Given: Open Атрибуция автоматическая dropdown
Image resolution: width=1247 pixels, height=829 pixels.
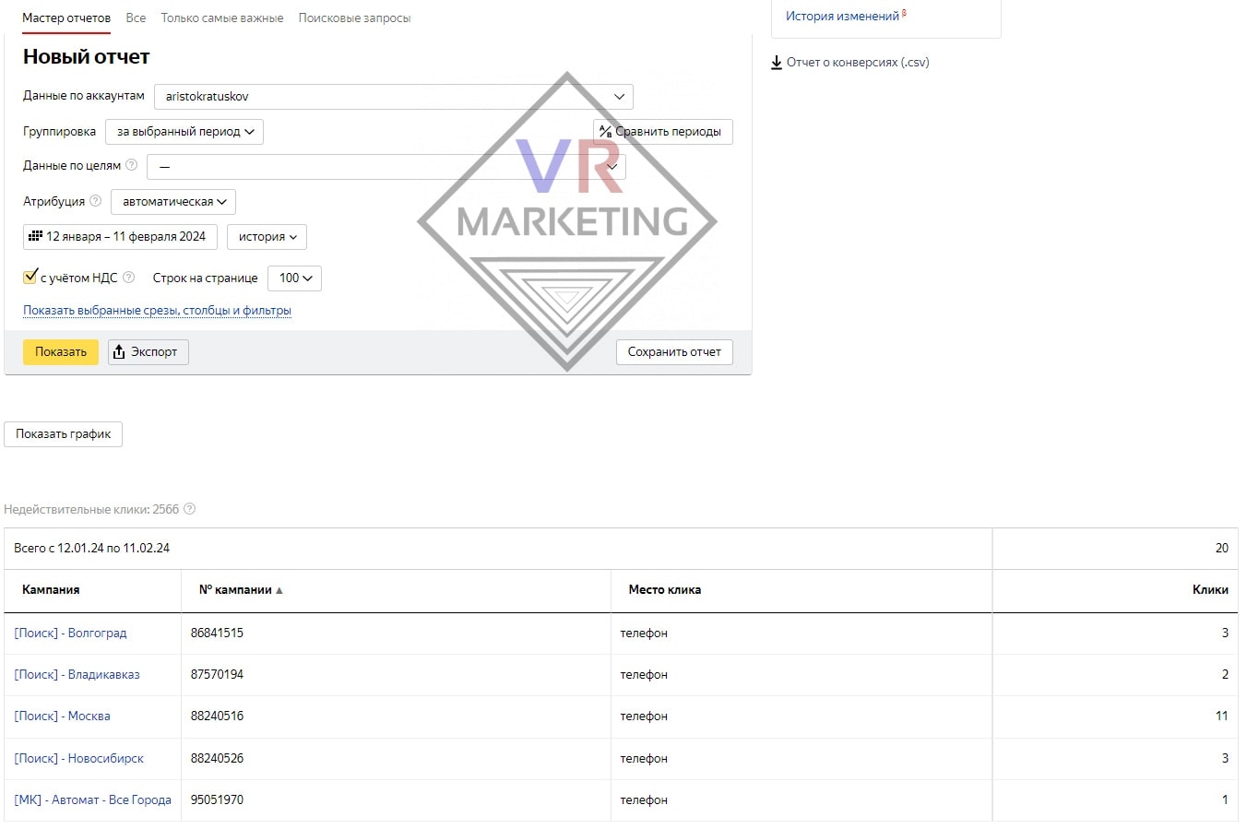Looking at the screenshot, I should (173, 202).
